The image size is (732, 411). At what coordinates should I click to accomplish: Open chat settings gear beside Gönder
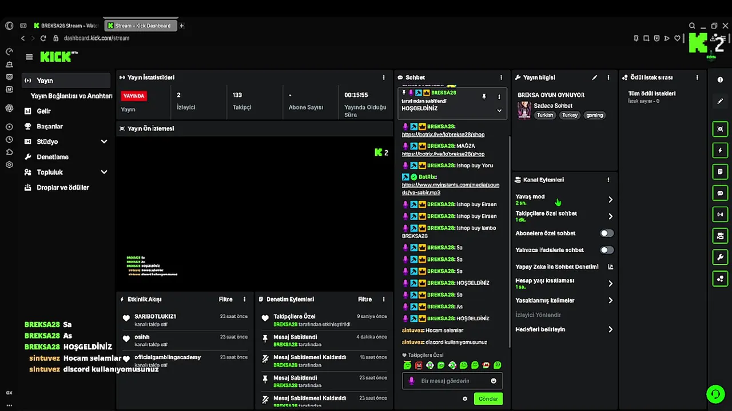465,398
